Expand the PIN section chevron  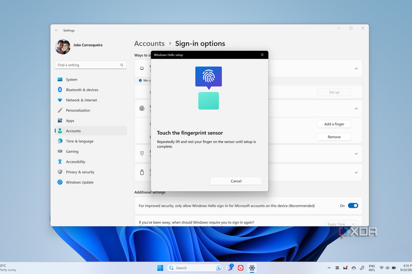[x=356, y=154]
